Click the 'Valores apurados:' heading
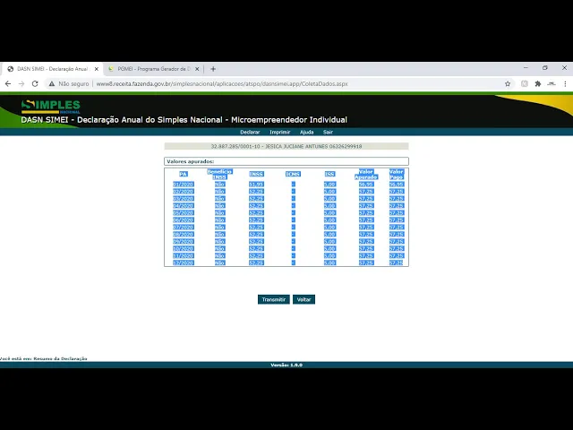 [191, 161]
